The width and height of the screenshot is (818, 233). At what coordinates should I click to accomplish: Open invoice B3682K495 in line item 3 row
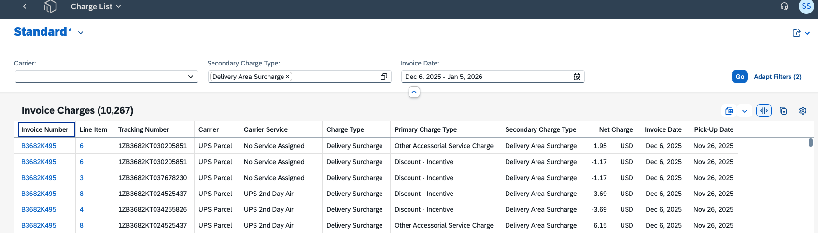tap(39, 178)
